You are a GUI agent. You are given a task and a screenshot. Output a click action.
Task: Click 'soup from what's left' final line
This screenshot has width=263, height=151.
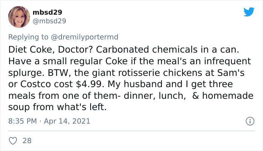click(57, 107)
